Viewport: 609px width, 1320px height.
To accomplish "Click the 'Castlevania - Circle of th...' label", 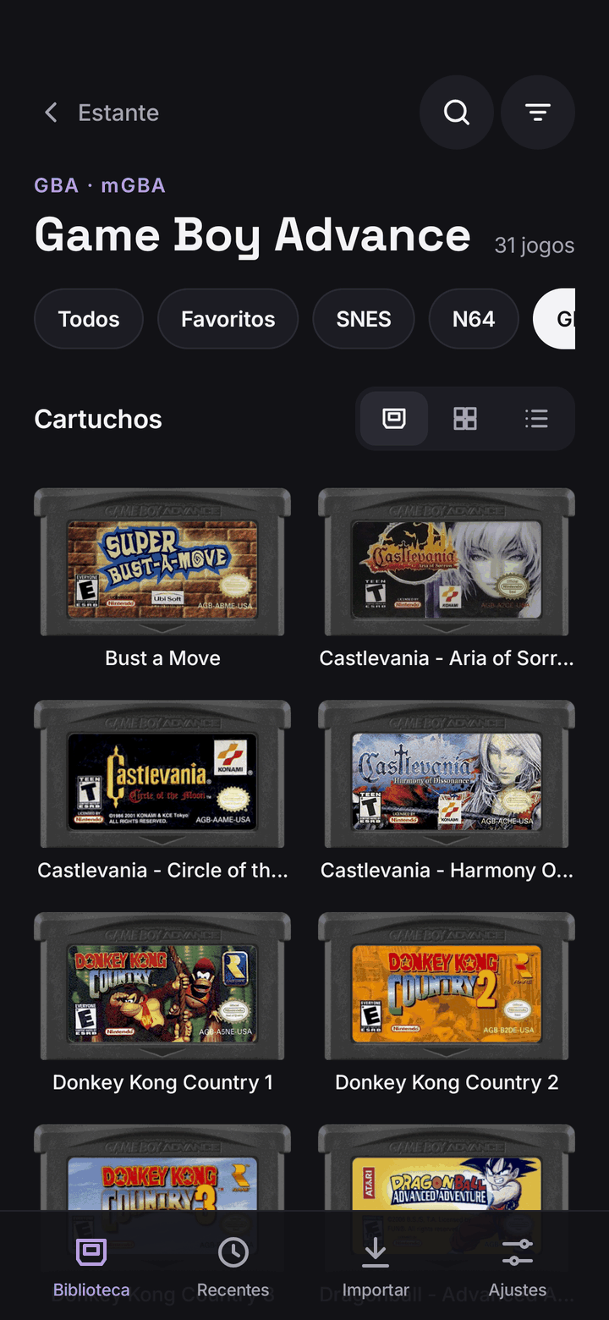I will point(162,870).
